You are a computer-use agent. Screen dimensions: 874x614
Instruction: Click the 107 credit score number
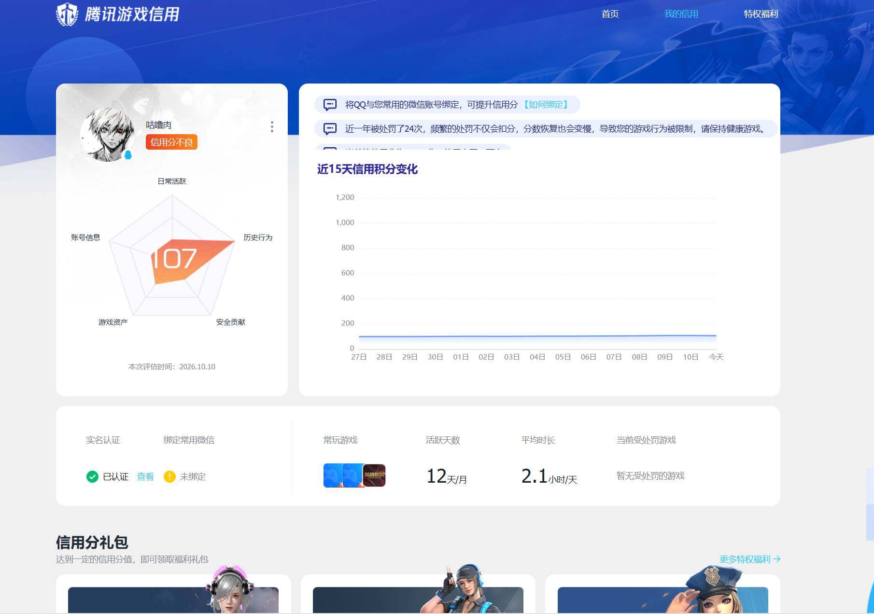174,259
